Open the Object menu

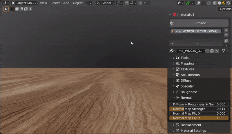click(x=78, y=3)
